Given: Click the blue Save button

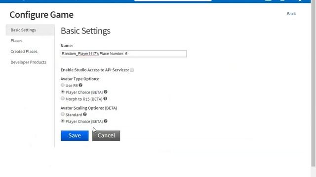Looking at the screenshot, I should (75, 136).
